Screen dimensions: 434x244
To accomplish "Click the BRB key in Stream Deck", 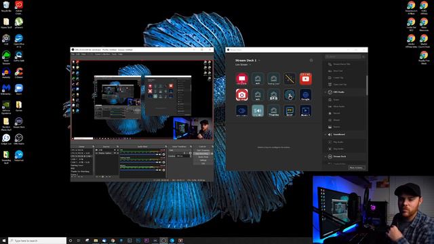I will pos(273,95).
